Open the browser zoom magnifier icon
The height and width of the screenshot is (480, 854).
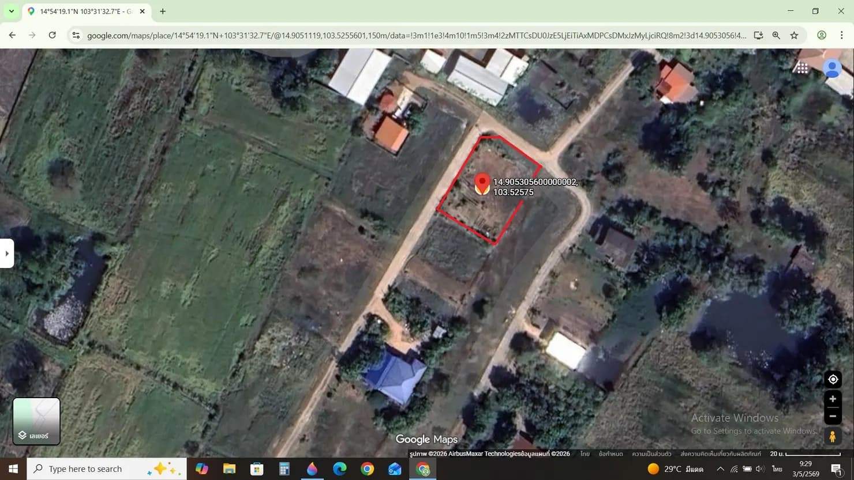[776, 35]
